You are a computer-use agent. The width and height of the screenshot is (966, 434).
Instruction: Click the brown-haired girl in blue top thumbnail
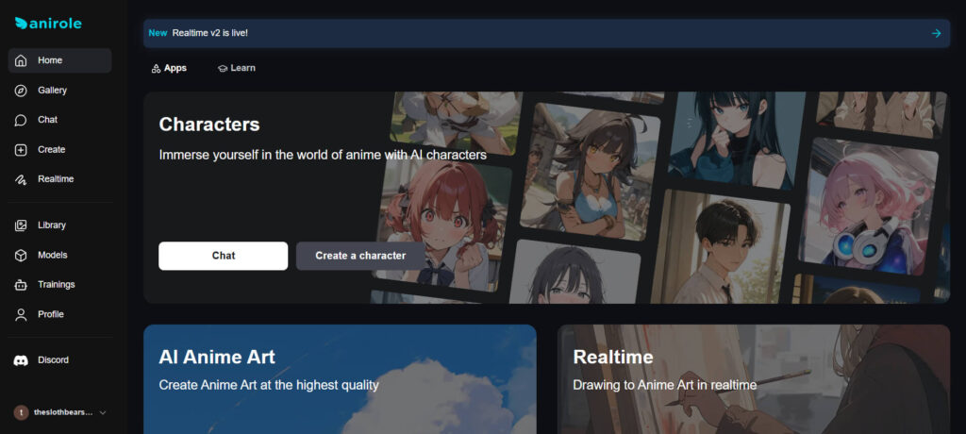click(589, 173)
